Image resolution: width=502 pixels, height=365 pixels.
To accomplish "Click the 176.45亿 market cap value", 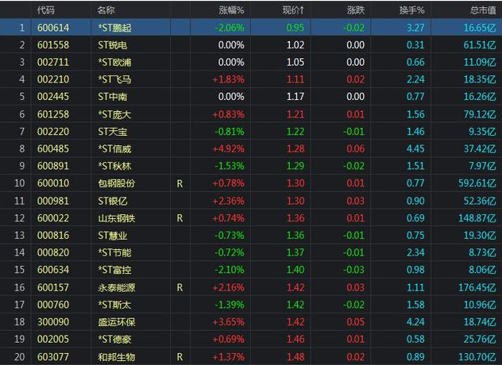I will (x=477, y=287).
